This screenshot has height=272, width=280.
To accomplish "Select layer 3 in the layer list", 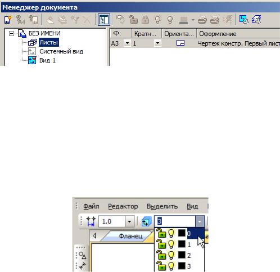I will tap(189, 266).
